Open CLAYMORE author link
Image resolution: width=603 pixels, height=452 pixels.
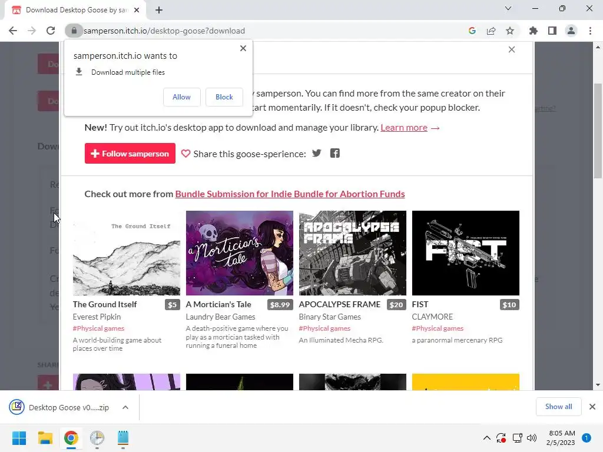point(432,317)
